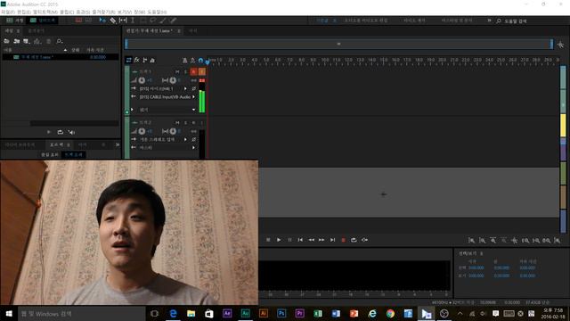The image size is (570, 321).
Task: Select the Razor tool in the toolbar
Action: tap(113, 21)
